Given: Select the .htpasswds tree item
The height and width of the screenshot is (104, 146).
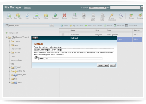Looking at the screenshot, I should tap(16, 49).
